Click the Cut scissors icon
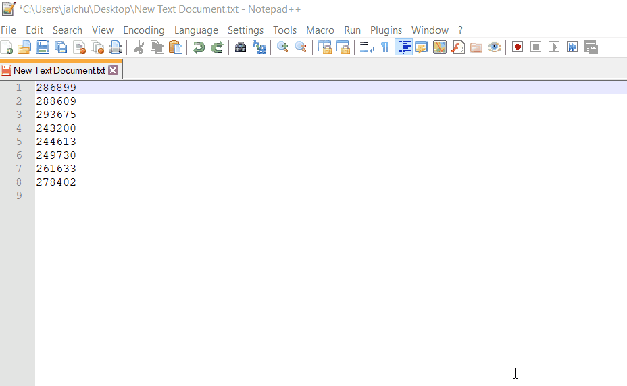Image resolution: width=627 pixels, height=386 pixels. [139, 47]
